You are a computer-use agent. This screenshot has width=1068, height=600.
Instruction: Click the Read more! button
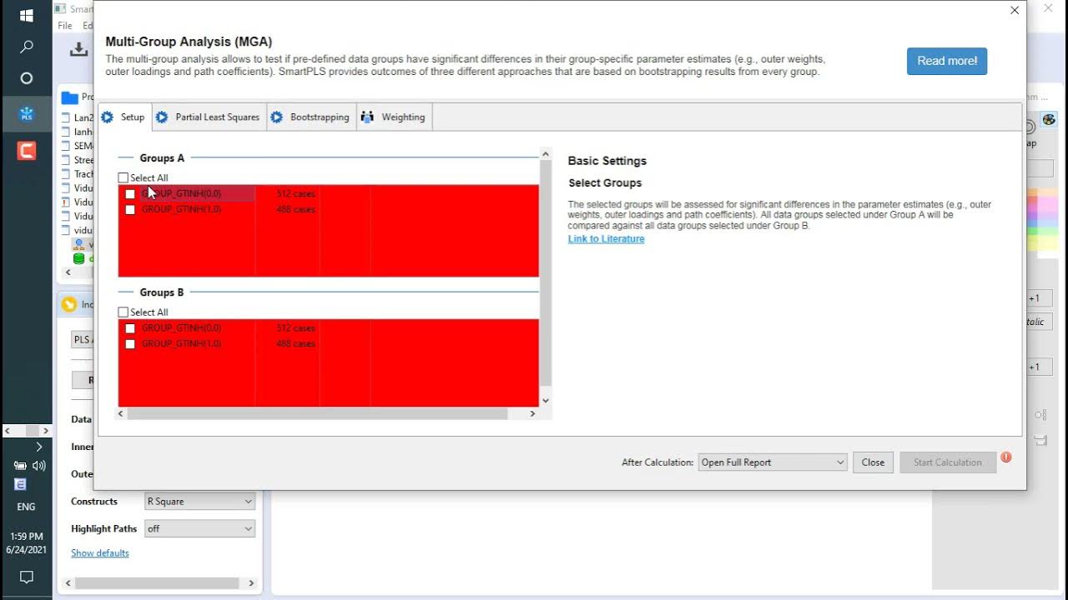point(947,61)
